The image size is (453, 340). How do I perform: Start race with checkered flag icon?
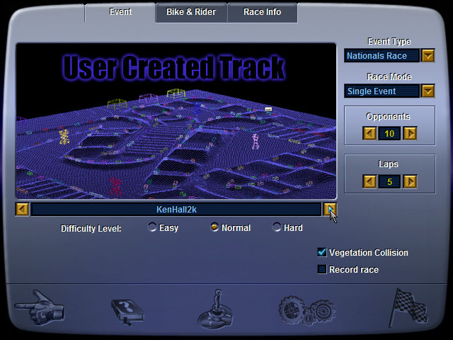point(409,307)
